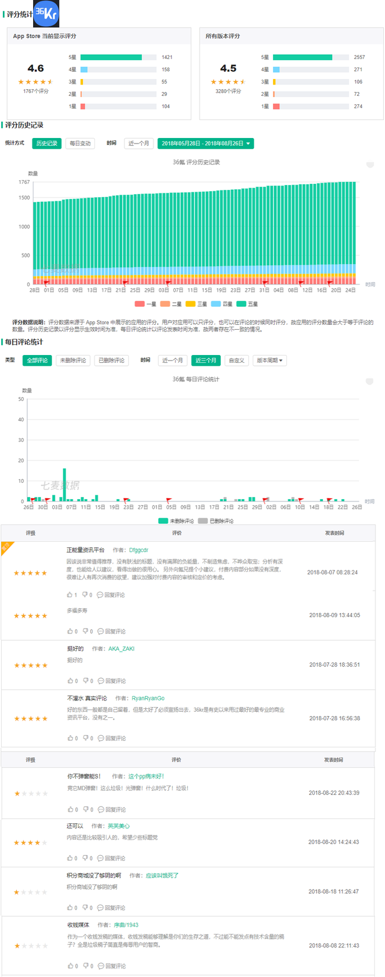Switch statistics mode to 历史记录
The width and height of the screenshot is (385, 977).
pos(47,143)
